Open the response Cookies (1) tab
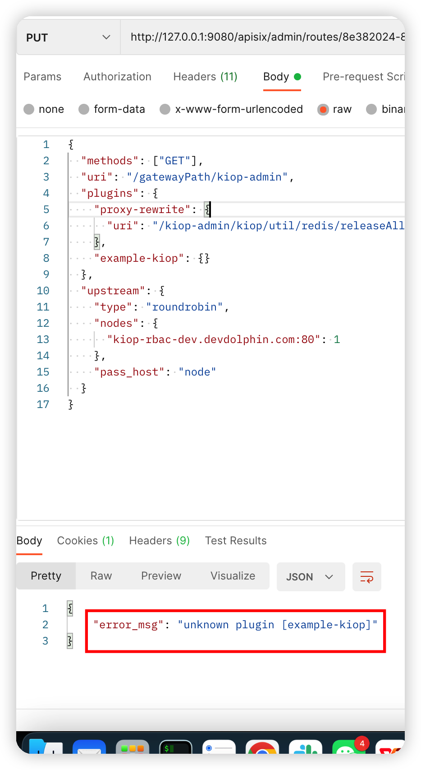Viewport: 421px width, 770px height. click(86, 541)
